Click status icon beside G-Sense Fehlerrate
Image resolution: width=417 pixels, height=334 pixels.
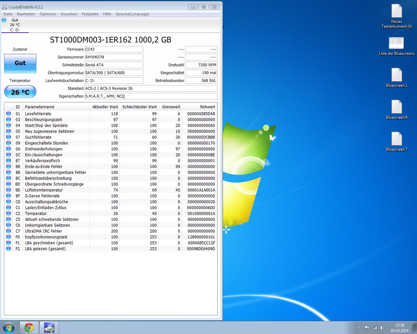[8, 196]
